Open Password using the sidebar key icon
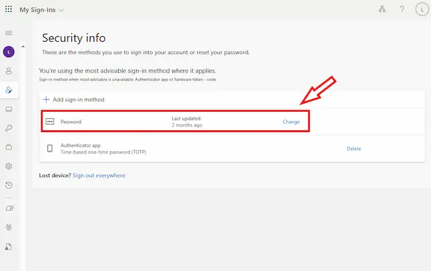The width and height of the screenshot is (431, 271). tap(9, 128)
